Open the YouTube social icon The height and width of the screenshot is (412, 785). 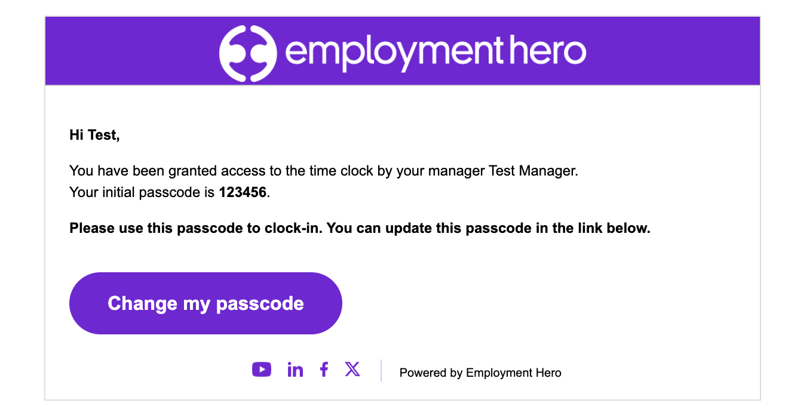pos(262,370)
